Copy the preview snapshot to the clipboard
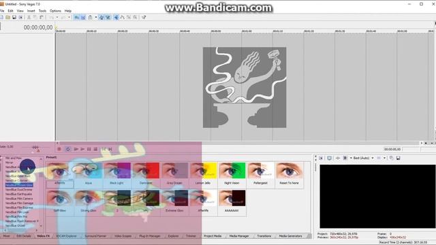436x245 pixels. [x=392, y=158]
